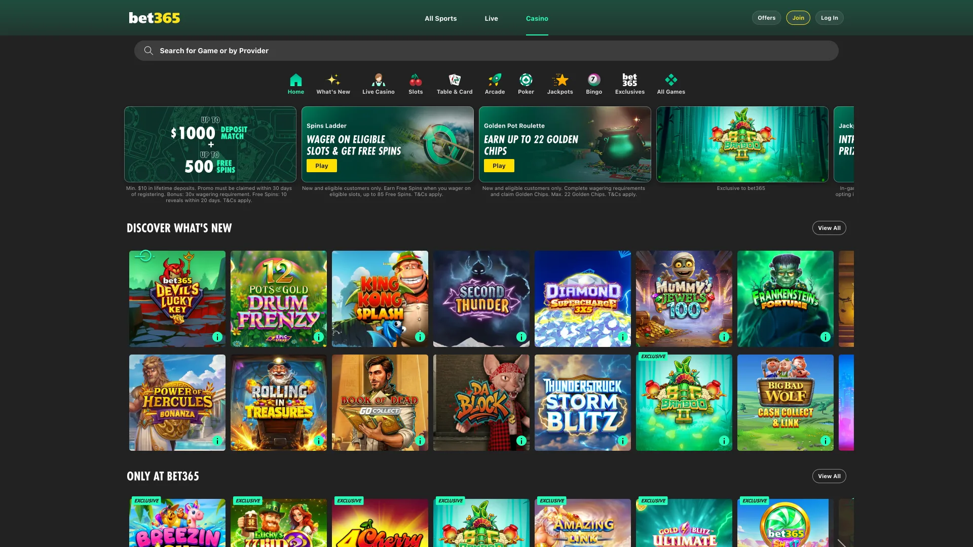Open the $1000 deposit match banner
The width and height of the screenshot is (973, 547).
pyautogui.click(x=210, y=144)
